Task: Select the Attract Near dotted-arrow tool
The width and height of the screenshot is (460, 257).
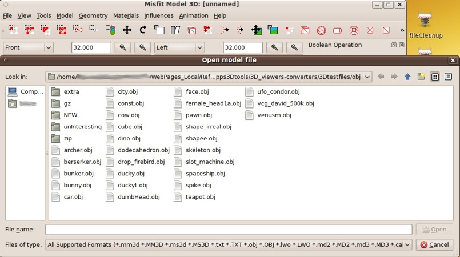Action: 224,30
